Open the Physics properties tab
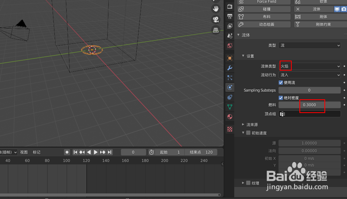 pyautogui.click(x=230, y=88)
